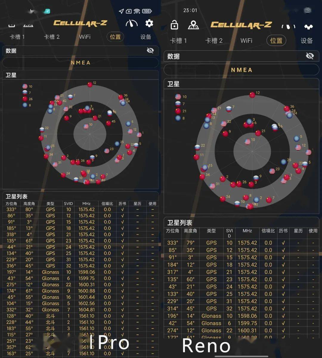The height and width of the screenshot is (358, 322).
Task: Tap center USA satellite 10 in left sky plot
Action: click(86, 126)
